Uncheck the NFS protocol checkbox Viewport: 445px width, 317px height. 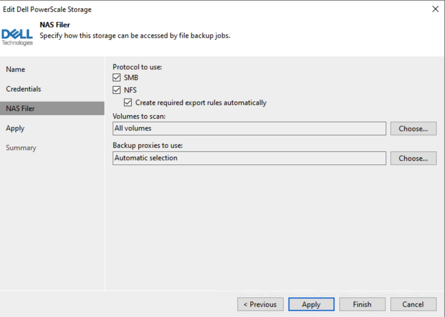click(x=116, y=90)
